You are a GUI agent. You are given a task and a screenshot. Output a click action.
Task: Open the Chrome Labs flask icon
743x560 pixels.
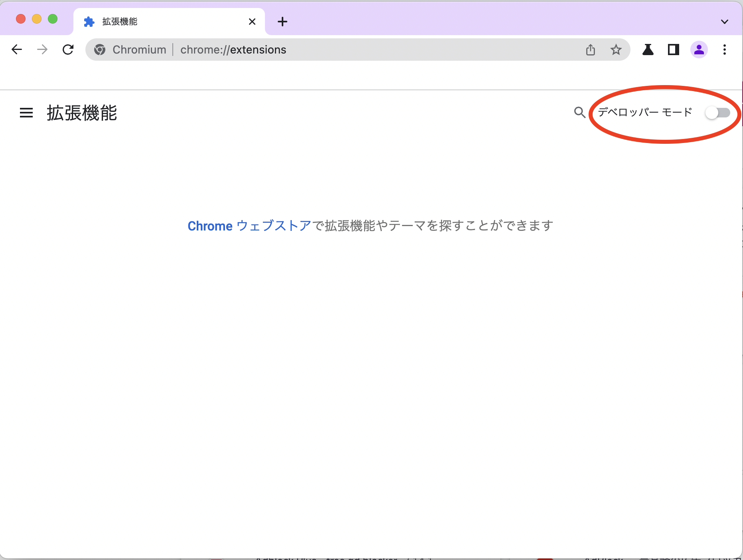click(x=648, y=50)
